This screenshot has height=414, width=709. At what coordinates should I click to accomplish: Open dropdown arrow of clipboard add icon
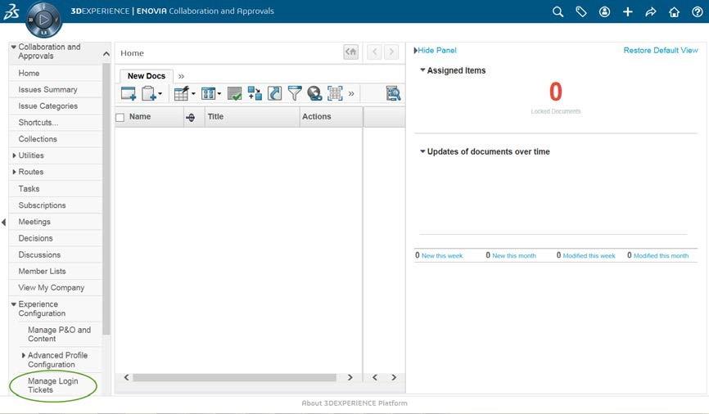tap(160, 94)
